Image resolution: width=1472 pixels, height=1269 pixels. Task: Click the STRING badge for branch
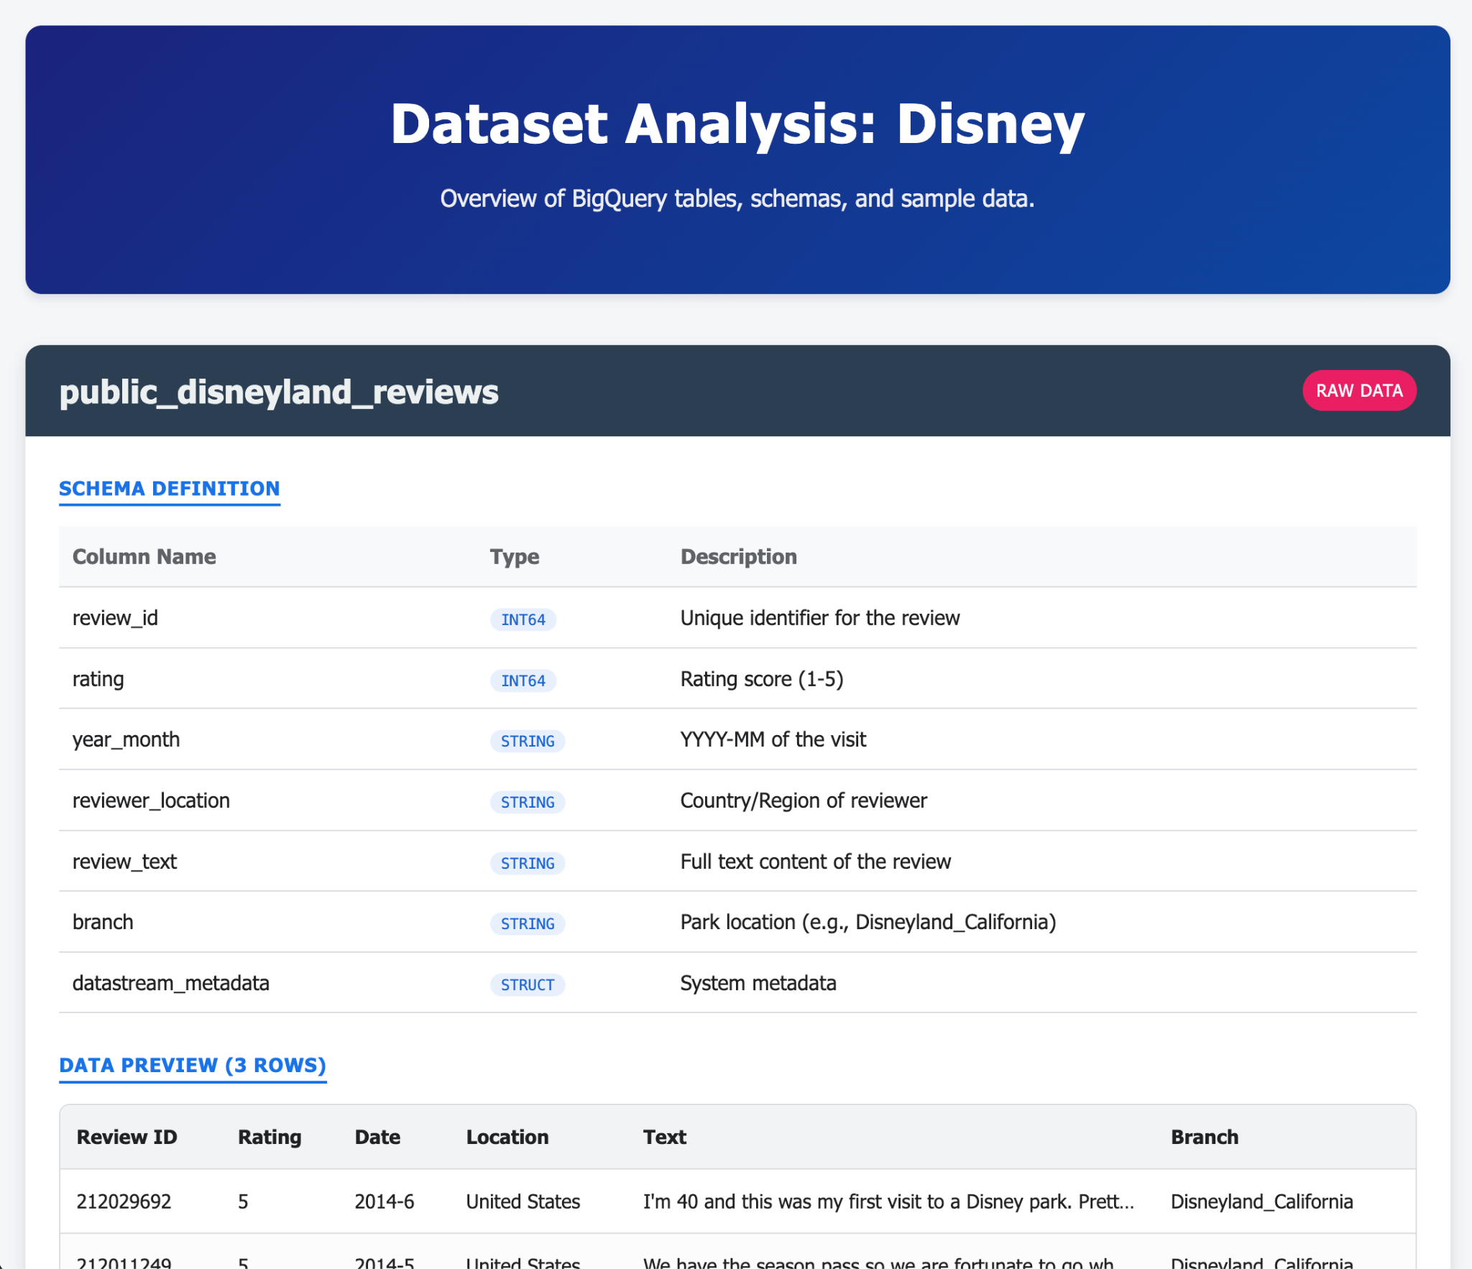tap(527, 923)
